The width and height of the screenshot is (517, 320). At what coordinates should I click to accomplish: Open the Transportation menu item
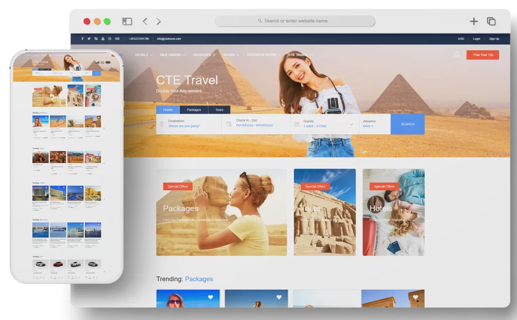263,55
